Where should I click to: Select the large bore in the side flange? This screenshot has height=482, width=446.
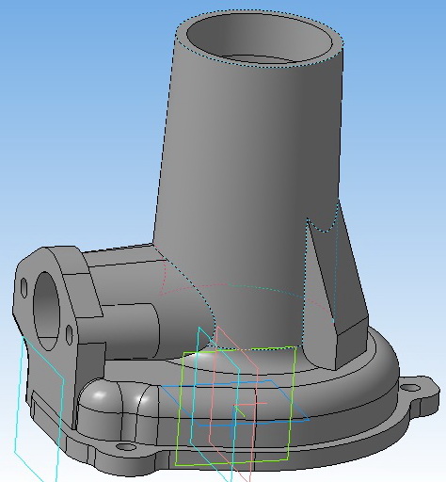[x=46, y=311]
